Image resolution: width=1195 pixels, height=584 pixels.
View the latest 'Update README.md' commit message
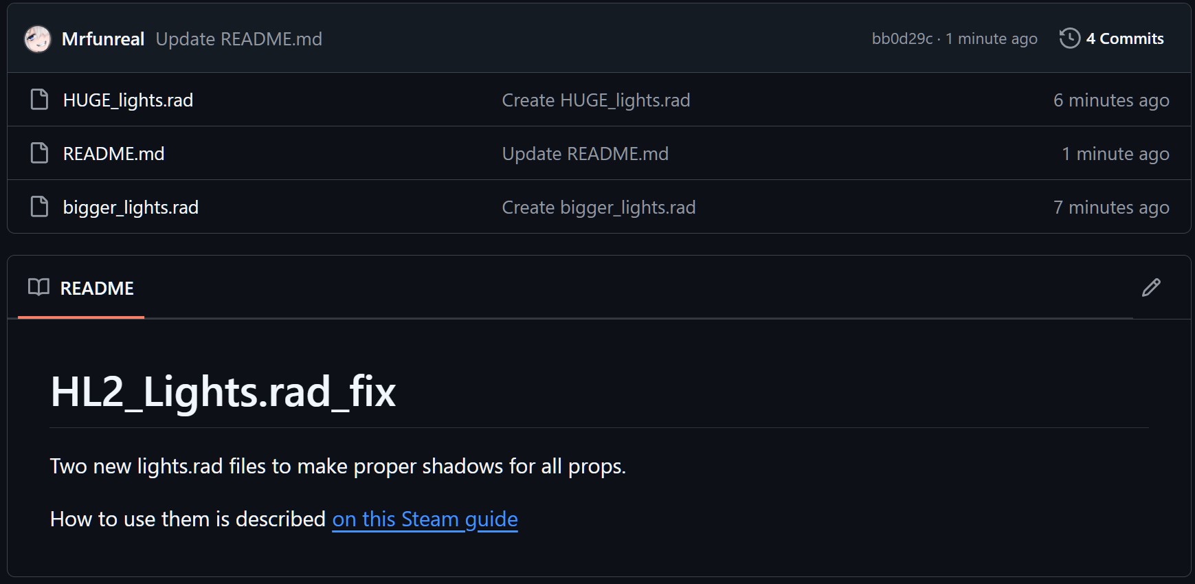click(238, 39)
